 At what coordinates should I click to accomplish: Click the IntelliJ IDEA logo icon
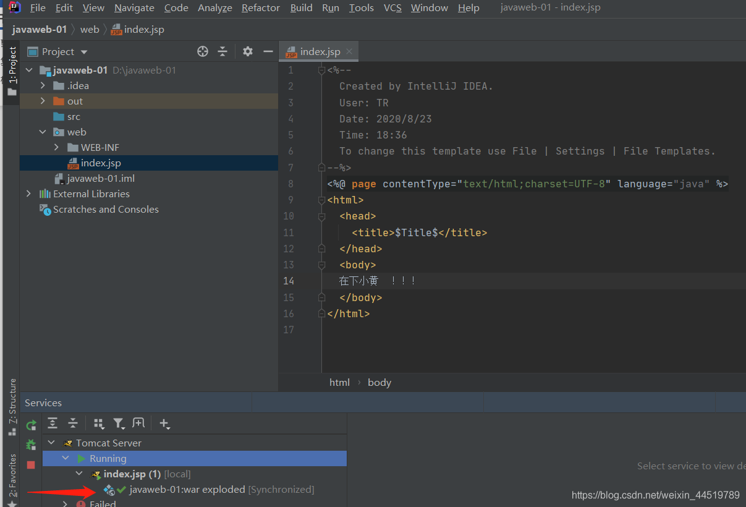point(15,7)
